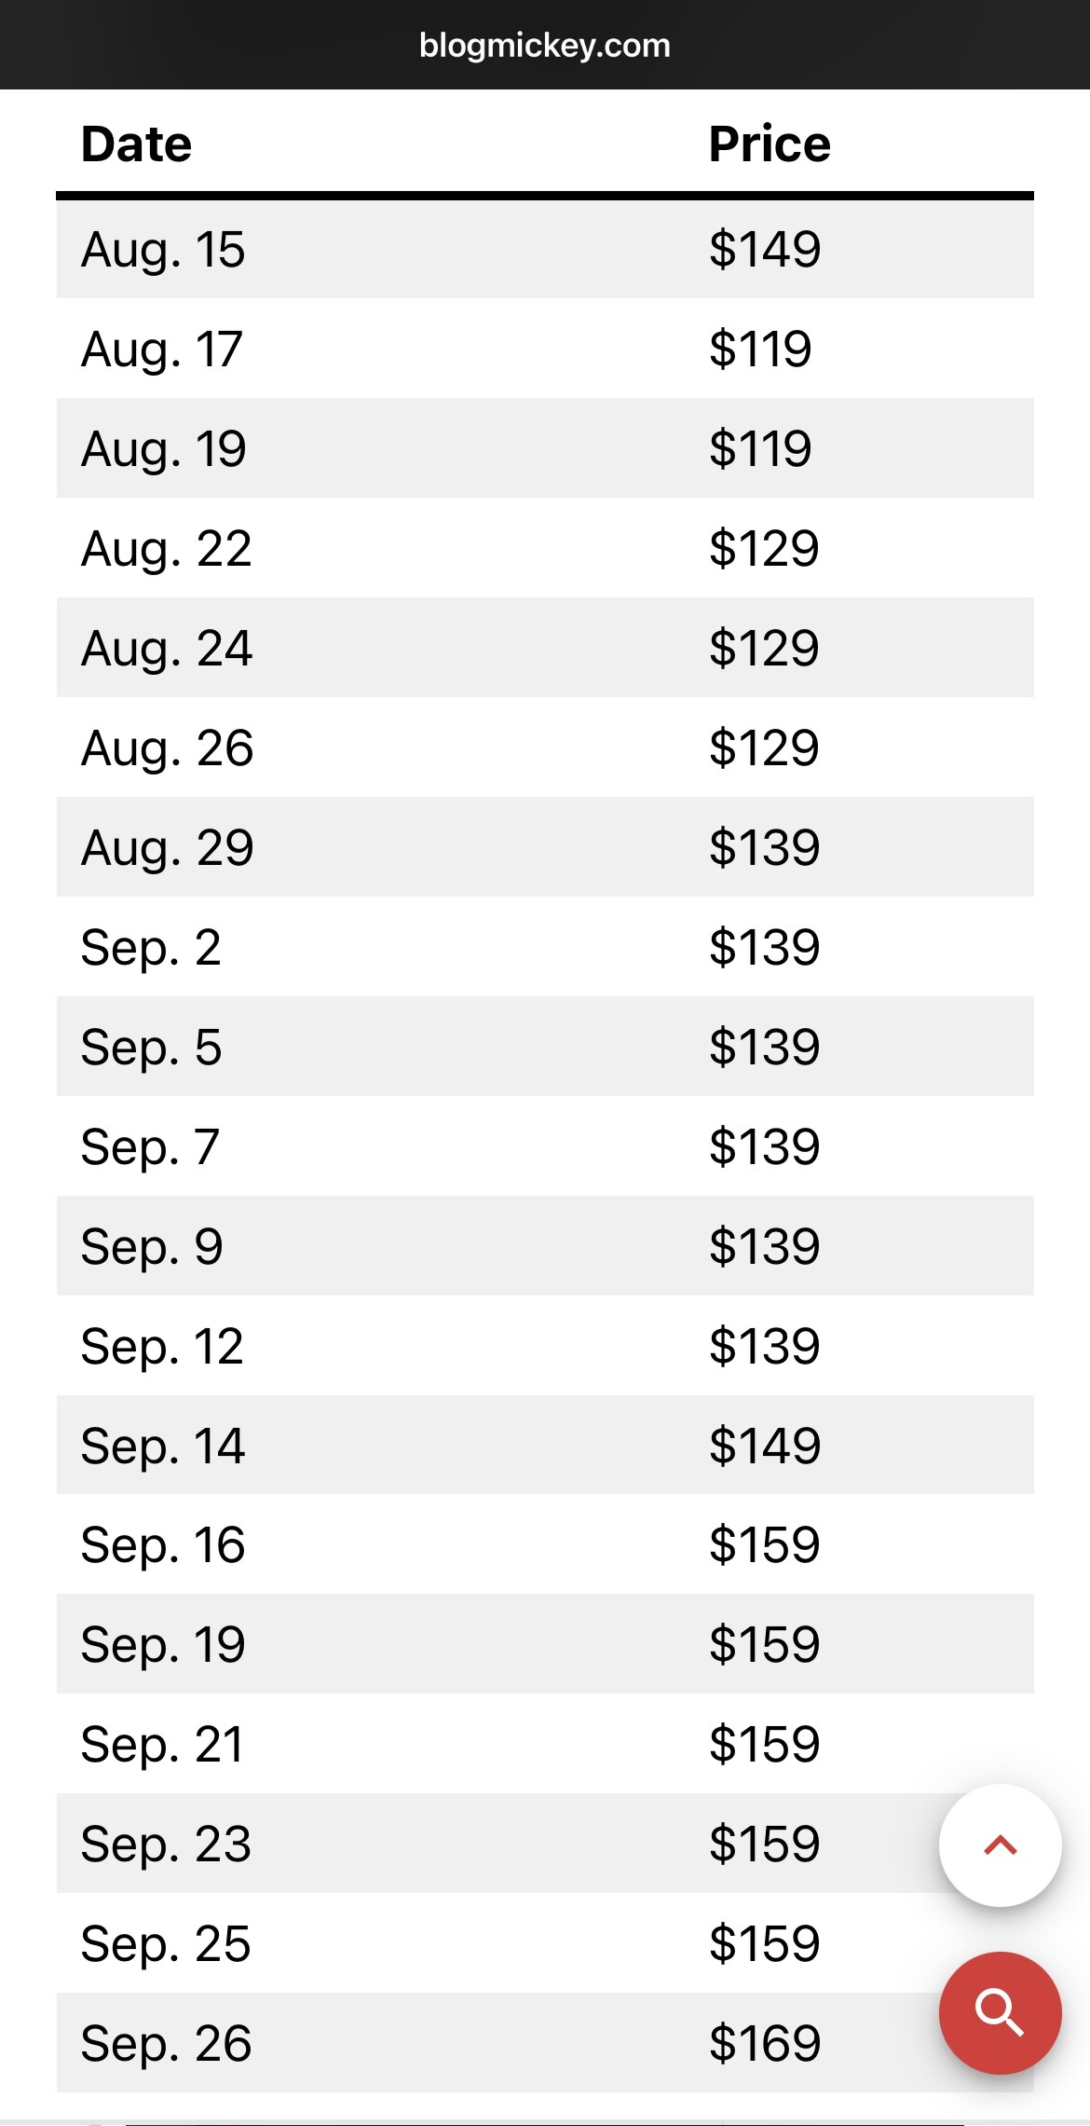
Task: Tap the blogmickey.com address bar
Action: [x=545, y=46]
